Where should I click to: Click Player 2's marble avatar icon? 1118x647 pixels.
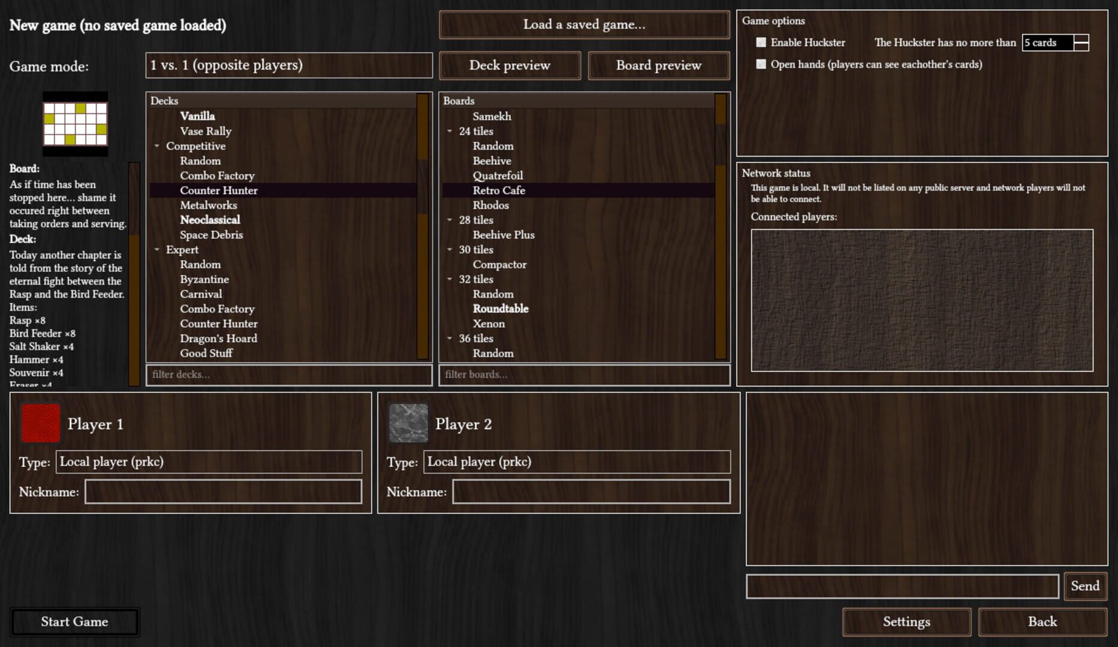[408, 424]
